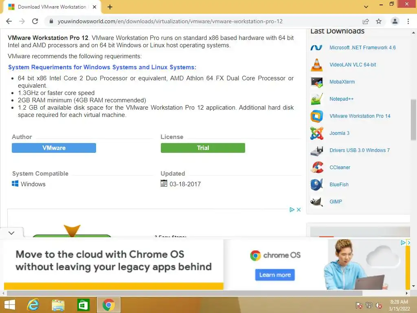Reload the current page

pyautogui.click(x=35, y=21)
